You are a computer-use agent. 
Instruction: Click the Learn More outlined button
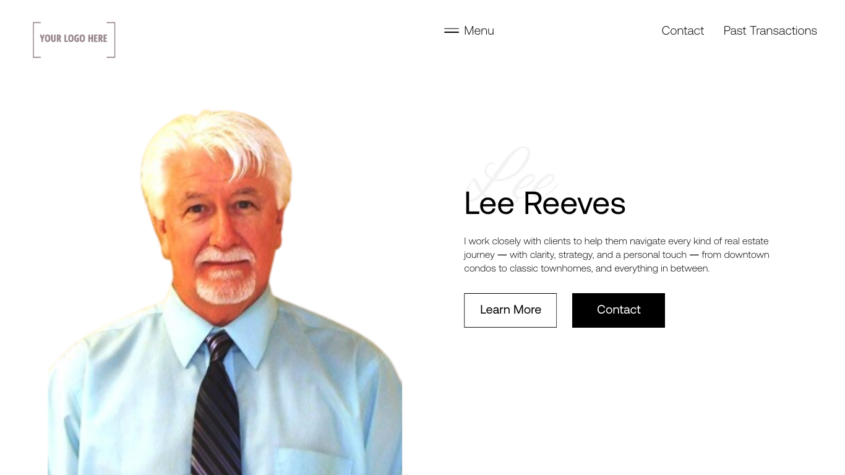coord(510,310)
